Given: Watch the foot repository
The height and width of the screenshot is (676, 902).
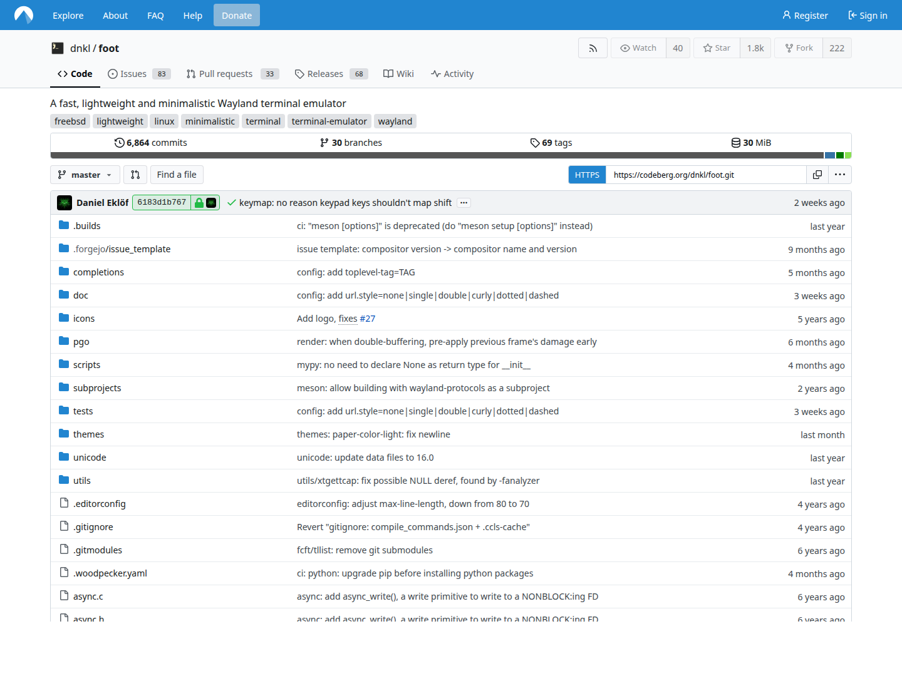Looking at the screenshot, I should pyautogui.click(x=638, y=48).
